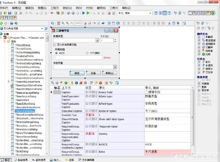Image resolution: width=220 pixels, height=162 pixels.
Task: Enable the 显示所有数据类型 checkbox
Action: [55, 44]
